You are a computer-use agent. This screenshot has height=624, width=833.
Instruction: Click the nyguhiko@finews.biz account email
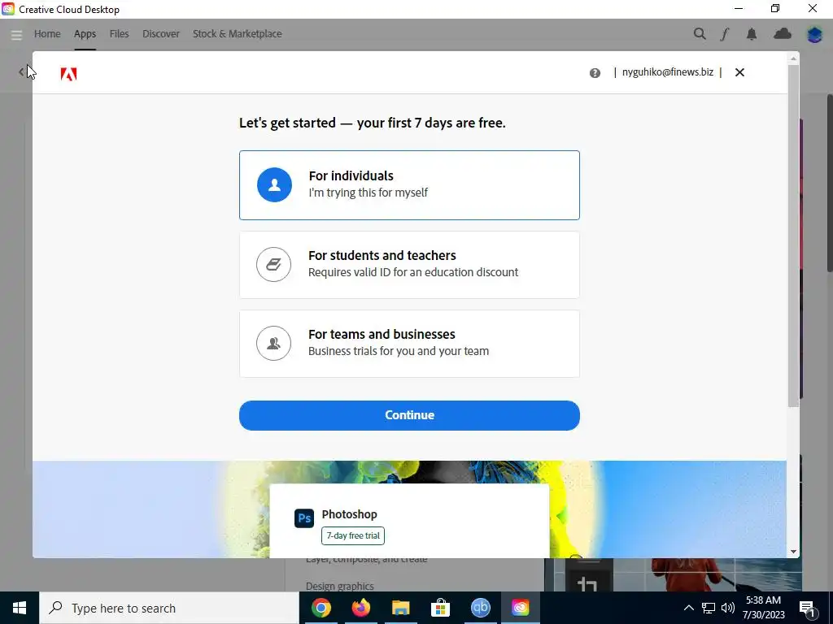point(667,72)
